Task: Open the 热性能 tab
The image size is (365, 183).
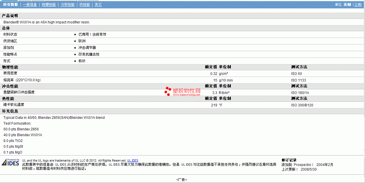Action: click(x=85, y=5)
